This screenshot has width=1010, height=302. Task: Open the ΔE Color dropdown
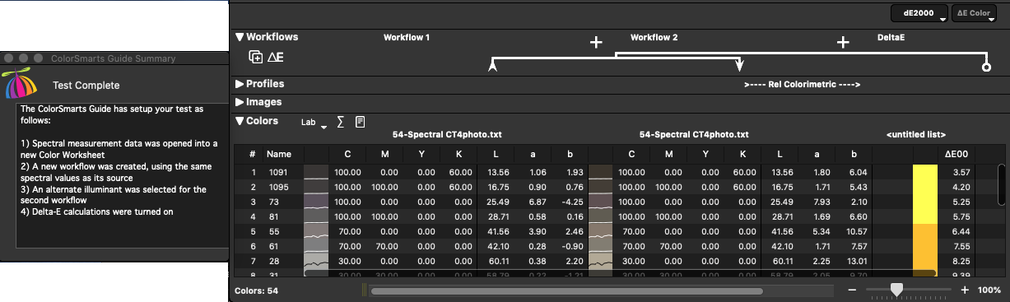[x=973, y=13]
